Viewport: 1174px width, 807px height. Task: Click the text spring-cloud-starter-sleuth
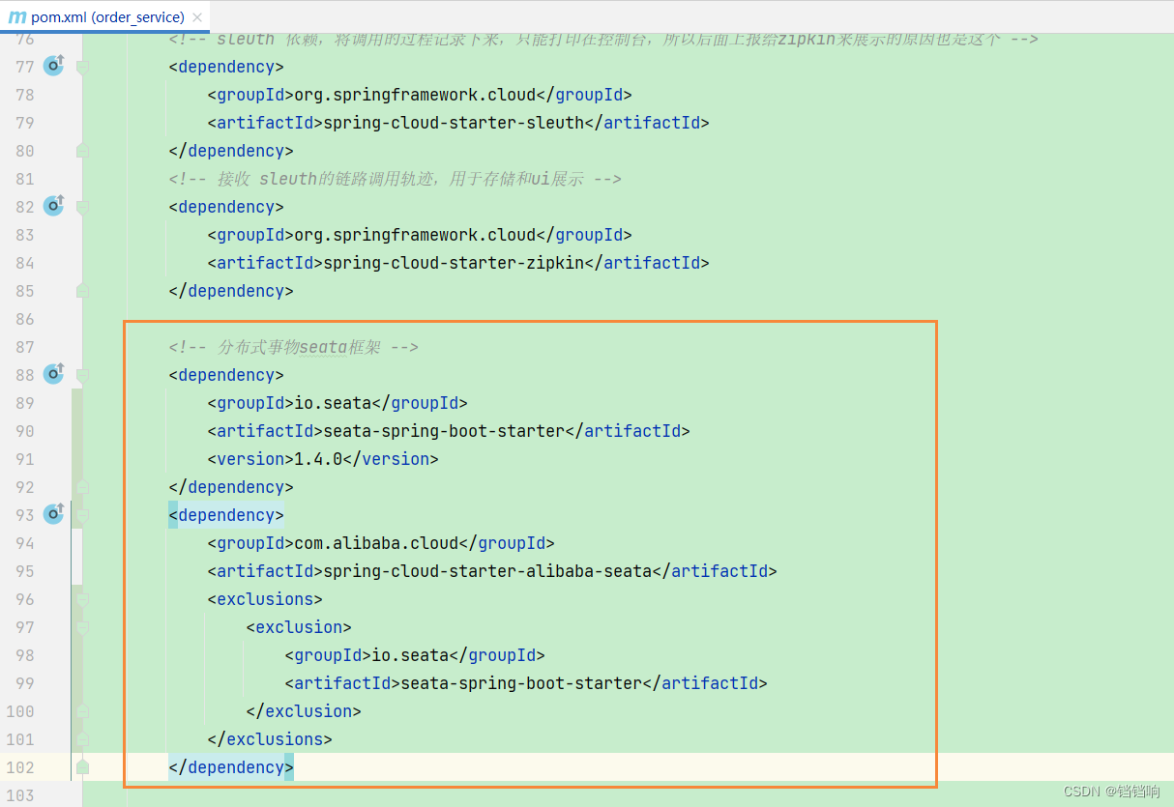click(454, 123)
